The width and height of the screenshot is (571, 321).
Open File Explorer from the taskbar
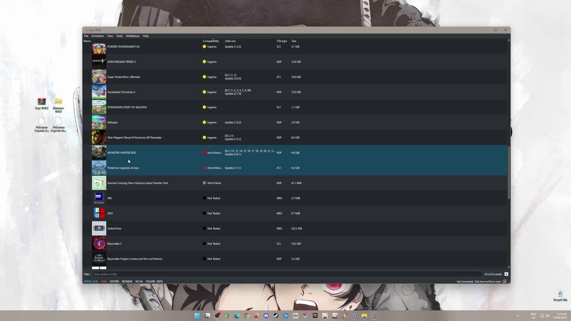[x=364, y=316]
